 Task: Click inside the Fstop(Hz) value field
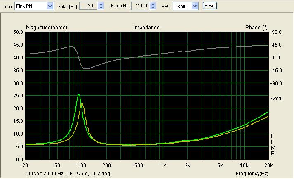point(140,6)
